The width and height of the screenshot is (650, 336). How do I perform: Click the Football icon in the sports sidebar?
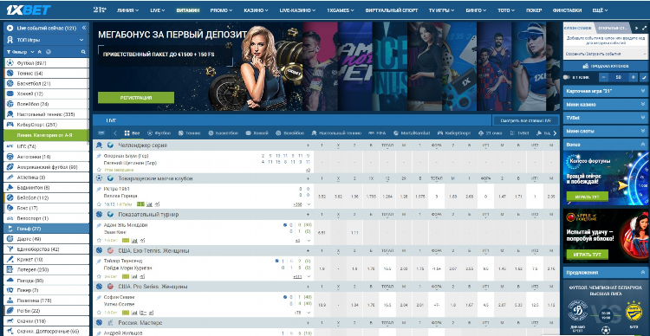pos(10,63)
